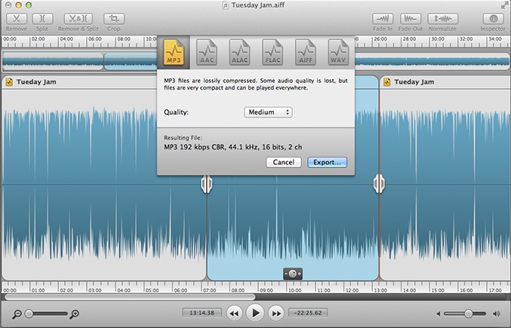The image size is (511, 328).
Task: Open the Quality dropdown set to Medium
Action: 268,112
